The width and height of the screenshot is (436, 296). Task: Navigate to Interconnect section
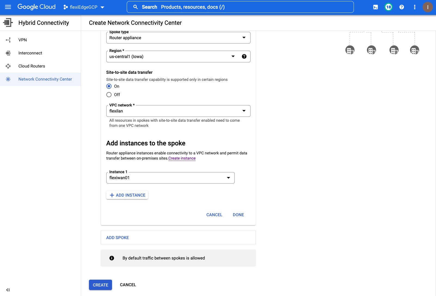[30, 53]
